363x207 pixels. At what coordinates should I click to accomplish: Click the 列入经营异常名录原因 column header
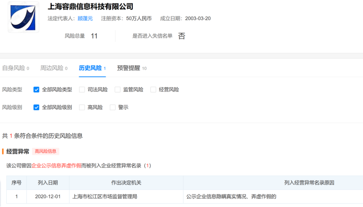tap(309, 183)
